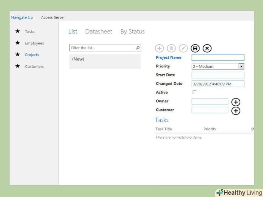Screen dimensions: 263x197
Task: Click the search magnifier in filter box
Action: point(138,48)
